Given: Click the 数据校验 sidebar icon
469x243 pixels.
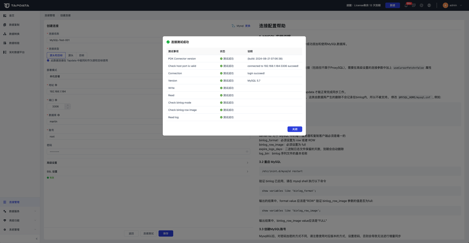Looking at the screenshot, I should [5, 43].
